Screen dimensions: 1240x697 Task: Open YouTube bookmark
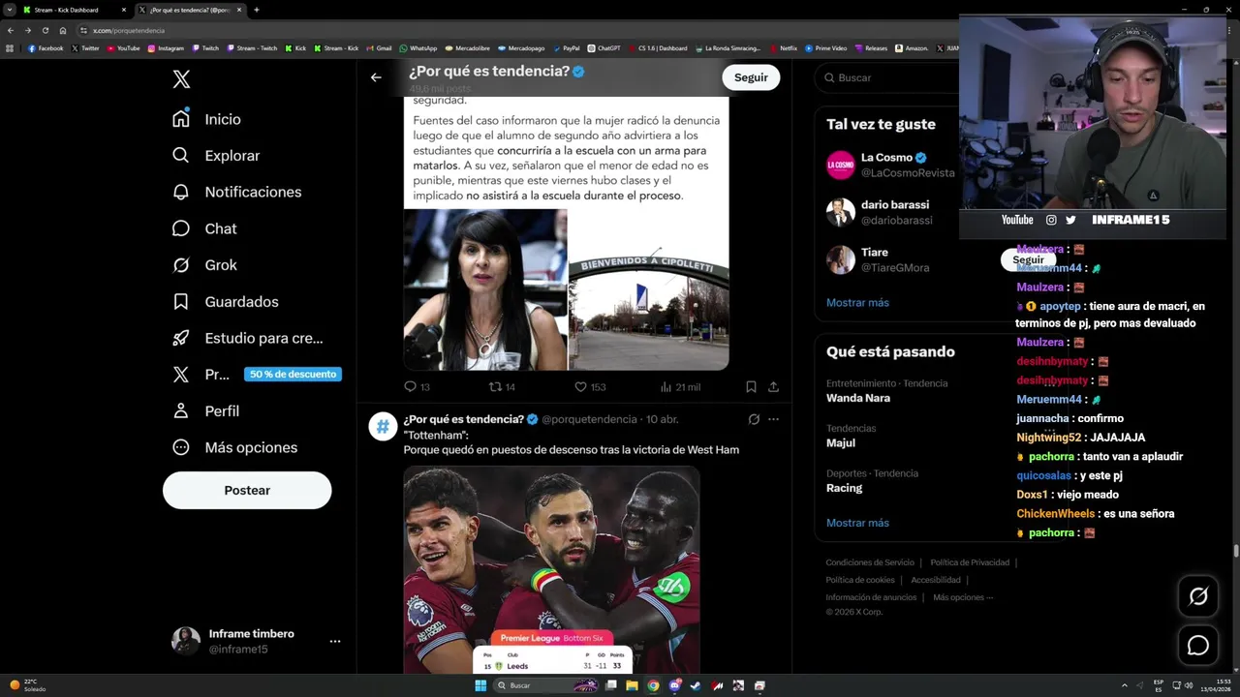coord(123,48)
